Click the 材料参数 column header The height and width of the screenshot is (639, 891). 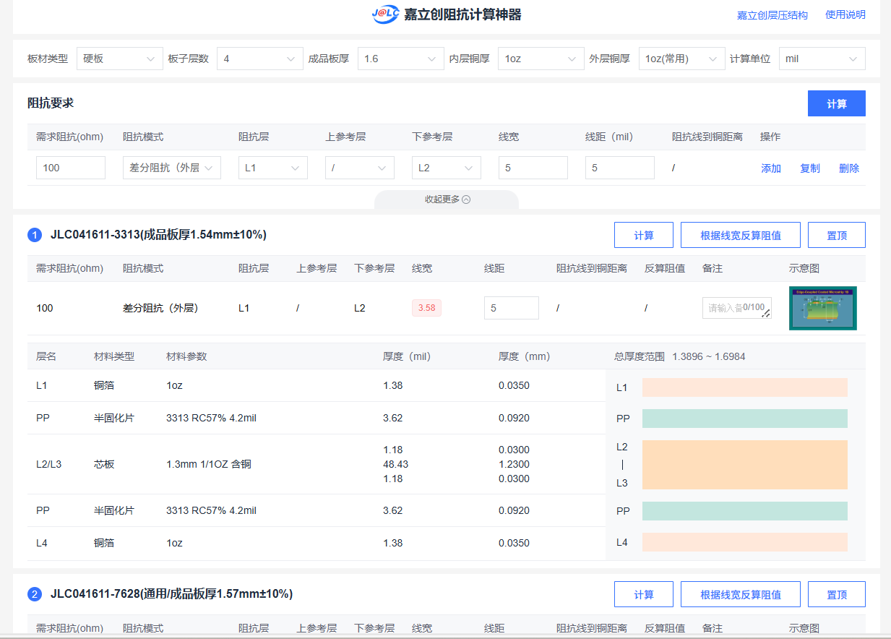click(186, 356)
